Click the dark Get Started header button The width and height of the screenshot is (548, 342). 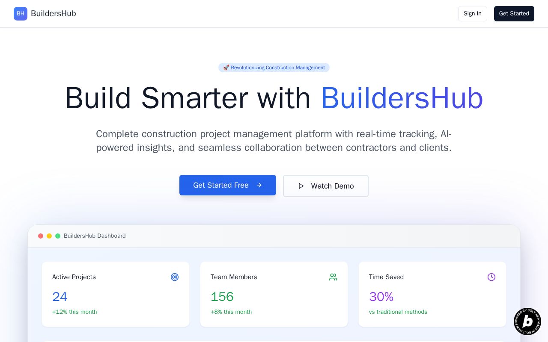click(x=514, y=14)
